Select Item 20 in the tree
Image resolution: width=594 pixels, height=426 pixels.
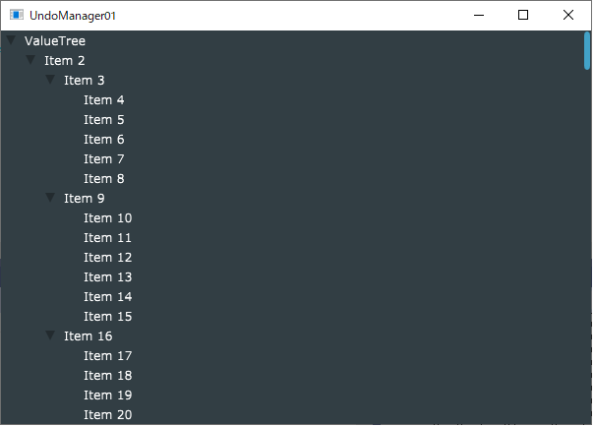pos(107,415)
